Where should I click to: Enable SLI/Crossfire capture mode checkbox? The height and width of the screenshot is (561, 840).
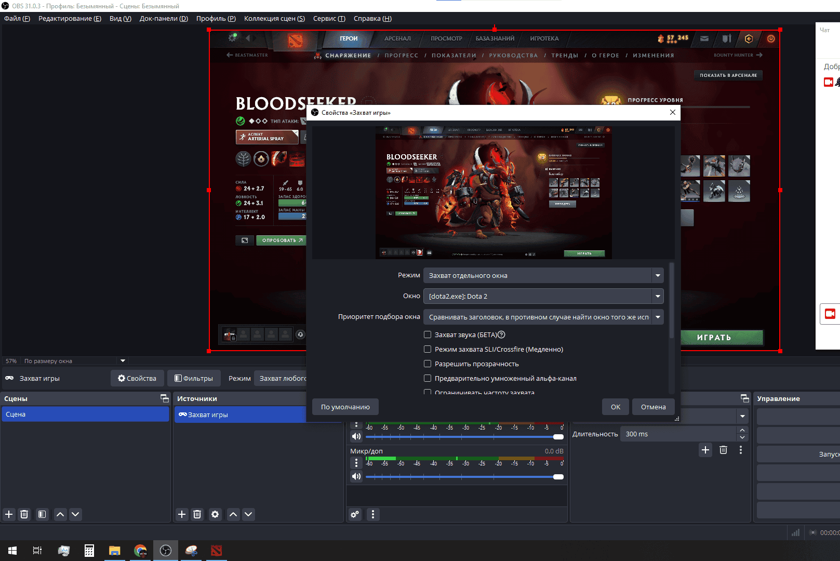pyautogui.click(x=428, y=349)
